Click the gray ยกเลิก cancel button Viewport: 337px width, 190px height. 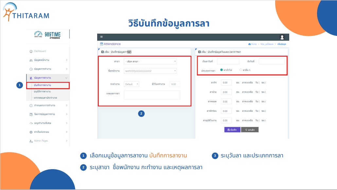[250, 130]
